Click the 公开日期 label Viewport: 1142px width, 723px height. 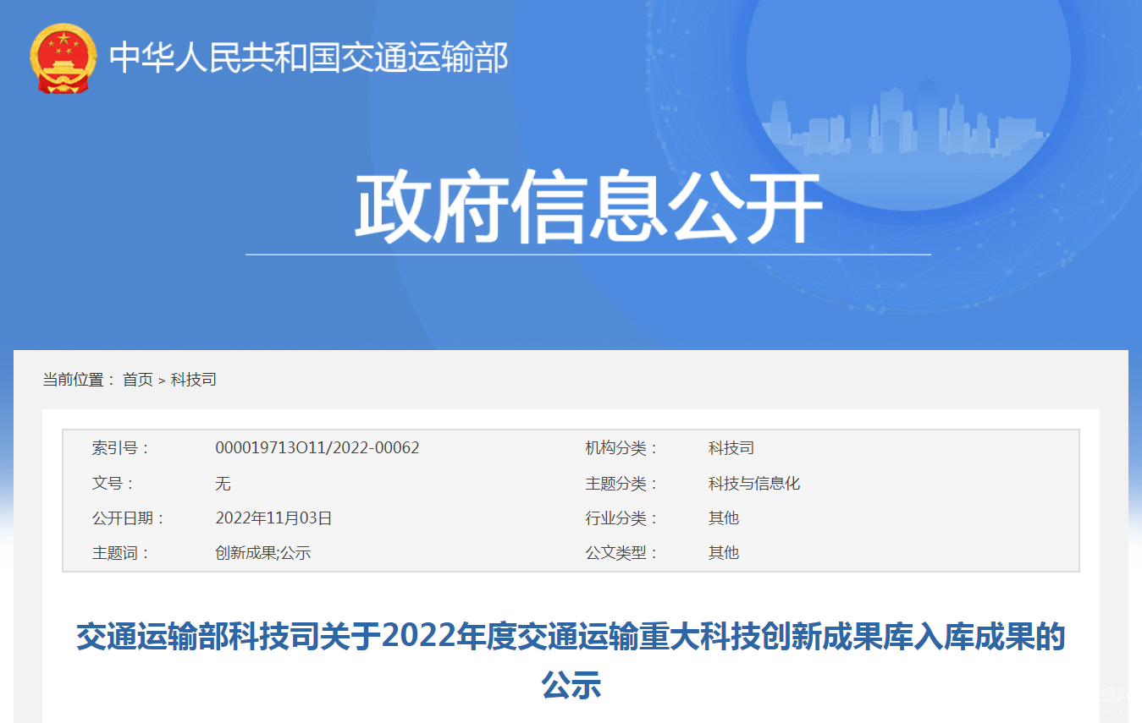coord(128,518)
